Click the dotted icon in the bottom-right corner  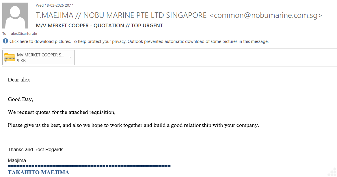pos(332,172)
